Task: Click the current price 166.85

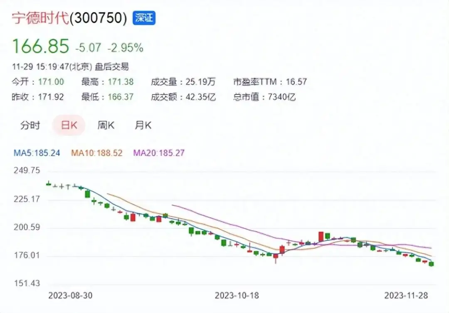Action: click(40, 46)
